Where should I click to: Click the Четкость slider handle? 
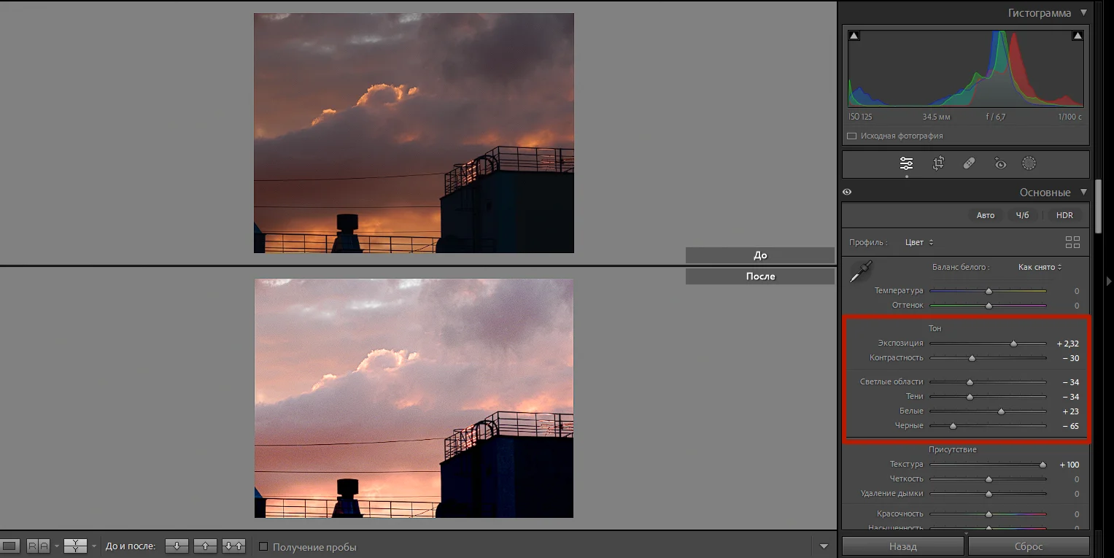click(x=989, y=479)
